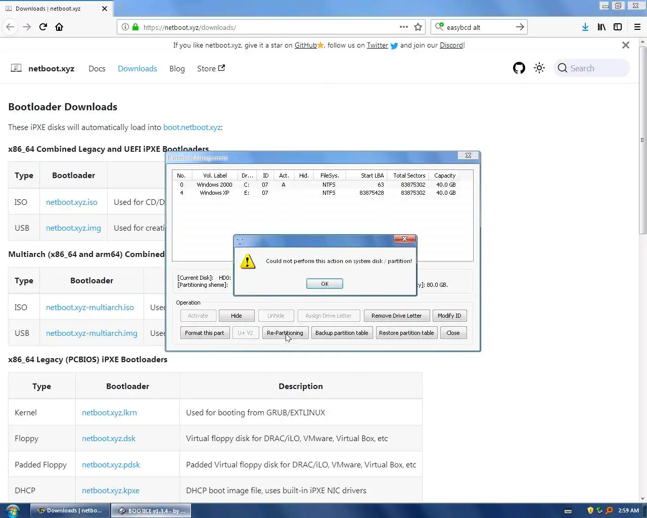647x518 pixels.
Task: Open Docs in site navigation
Action: [97, 68]
